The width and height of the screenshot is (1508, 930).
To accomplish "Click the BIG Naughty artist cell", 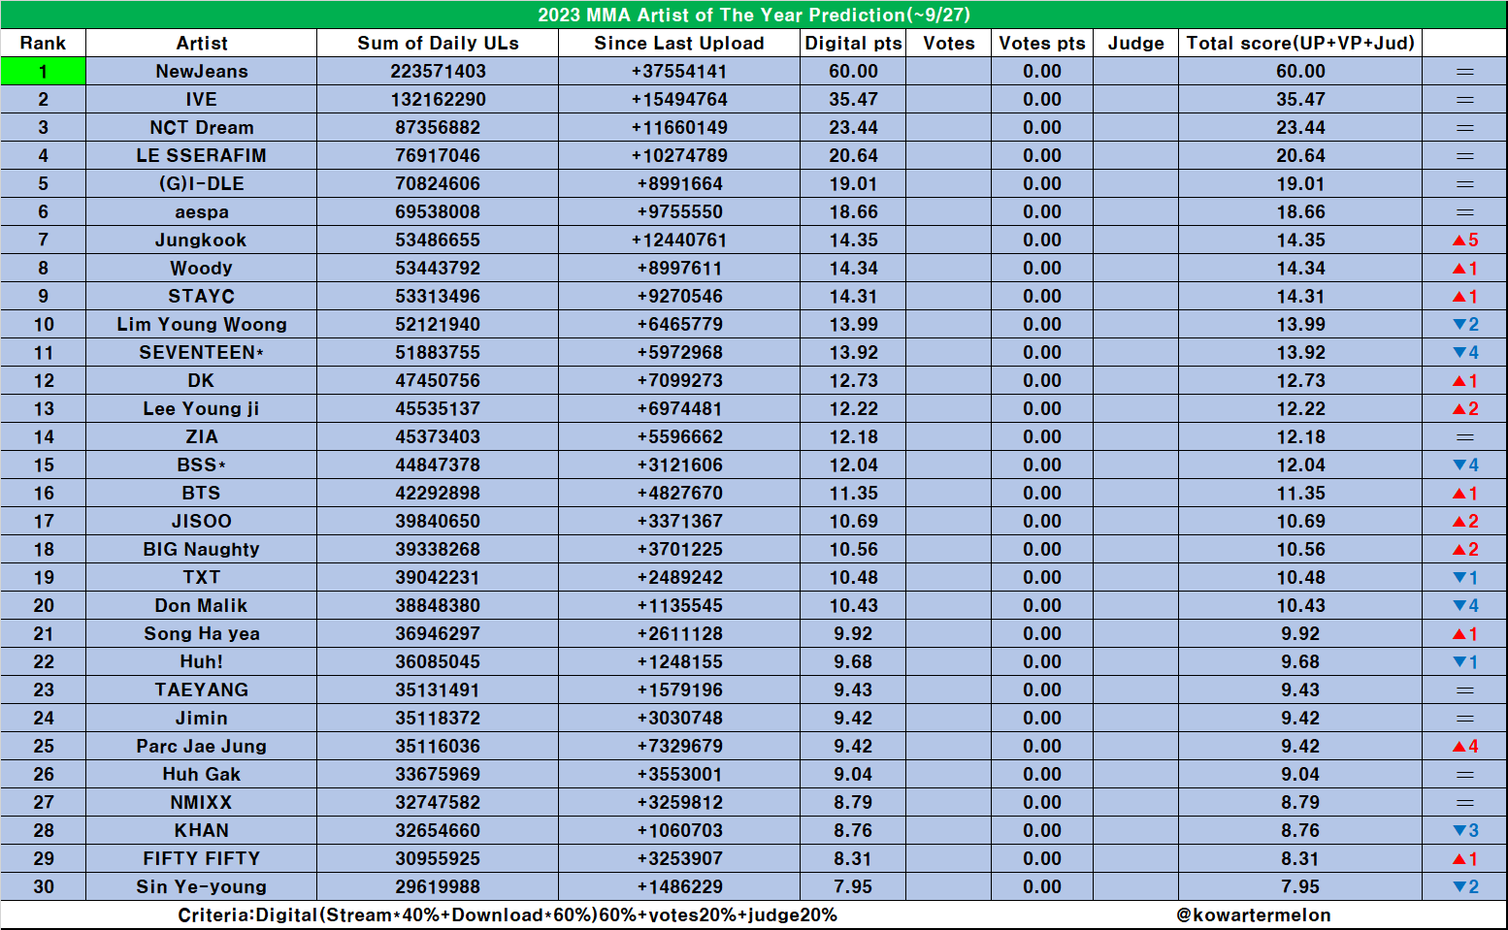I will click(x=201, y=549).
